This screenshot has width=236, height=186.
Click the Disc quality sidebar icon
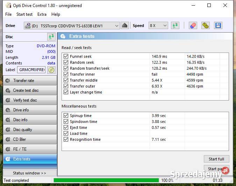pyautogui.click(x=8, y=130)
